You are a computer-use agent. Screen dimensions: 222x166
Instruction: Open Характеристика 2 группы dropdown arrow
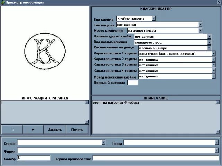(214, 59)
